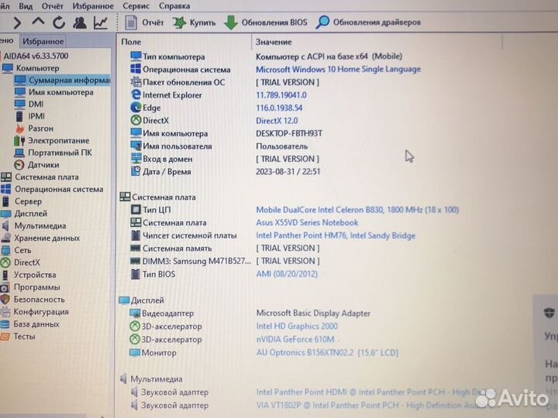Open the Edge version 116.0.1938.54 link

click(x=279, y=108)
